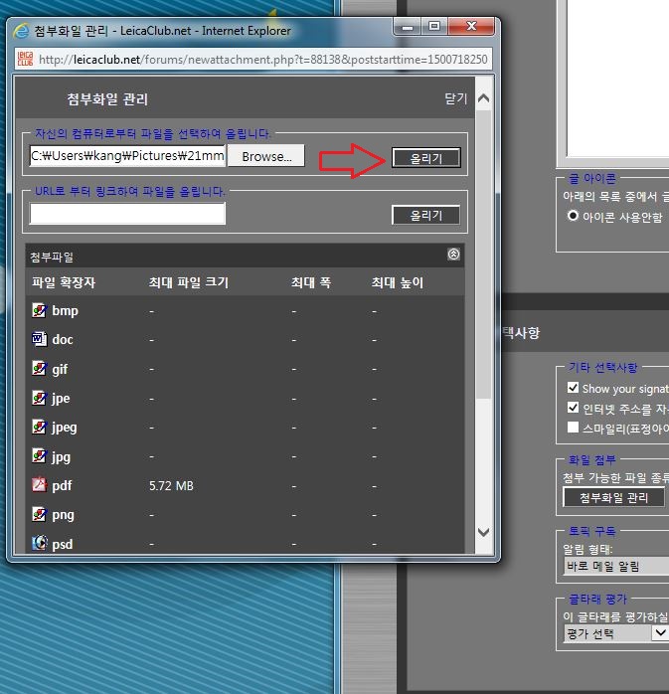Screen dimensions: 669x694
Task: Collapse the 첨부파일 section
Action: tap(453, 255)
